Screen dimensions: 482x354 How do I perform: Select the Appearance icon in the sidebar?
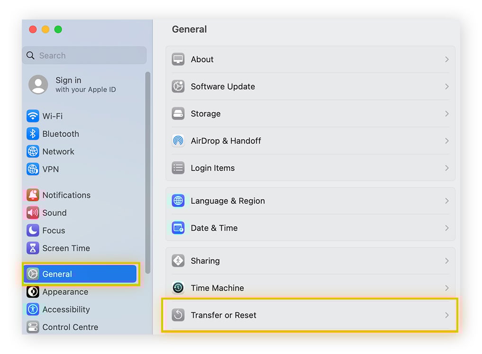32,292
